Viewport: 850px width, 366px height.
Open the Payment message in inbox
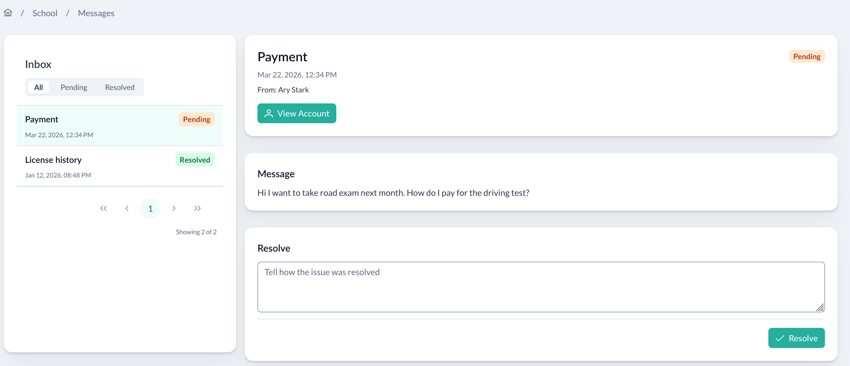tap(99, 126)
